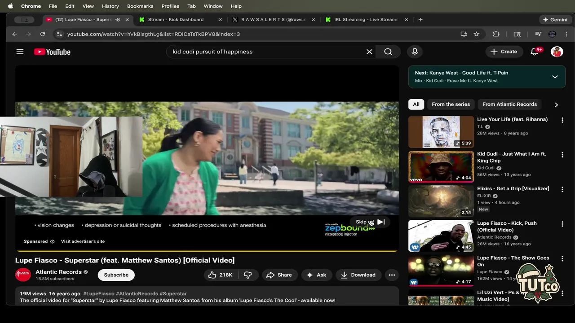Open Chrome extensions puzzle icon
The width and height of the screenshot is (575, 323).
click(496, 34)
